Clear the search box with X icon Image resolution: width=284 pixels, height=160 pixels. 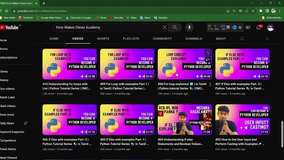[165, 28]
